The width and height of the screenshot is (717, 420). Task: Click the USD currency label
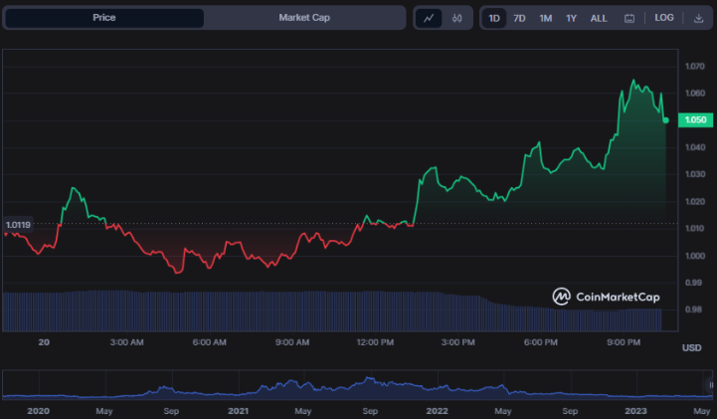pos(691,348)
